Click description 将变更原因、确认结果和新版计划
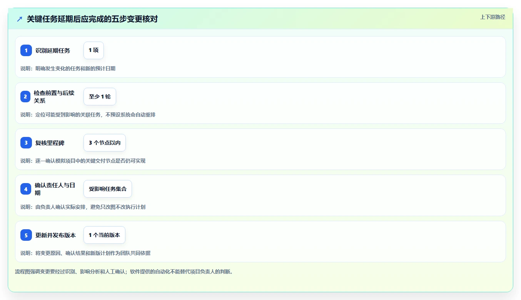This screenshot has height=300, width=521. point(85,253)
